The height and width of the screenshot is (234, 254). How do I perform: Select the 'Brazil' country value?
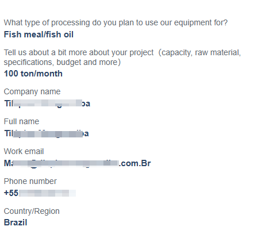(x=16, y=223)
